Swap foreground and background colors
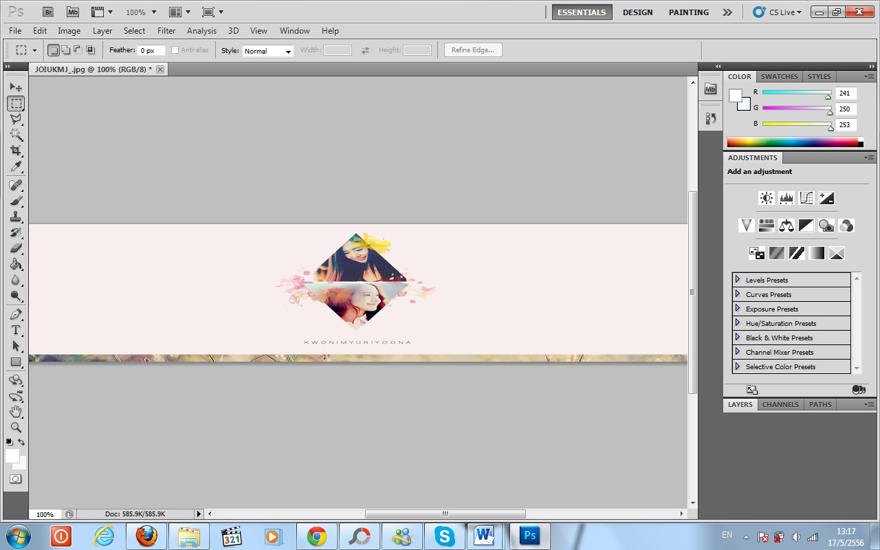Viewport: 880px width, 550px height. (x=21, y=442)
